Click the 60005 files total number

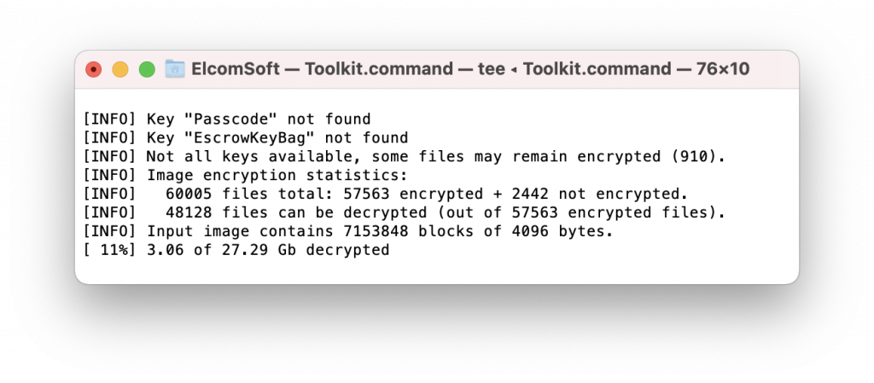pyautogui.click(x=189, y=194)
